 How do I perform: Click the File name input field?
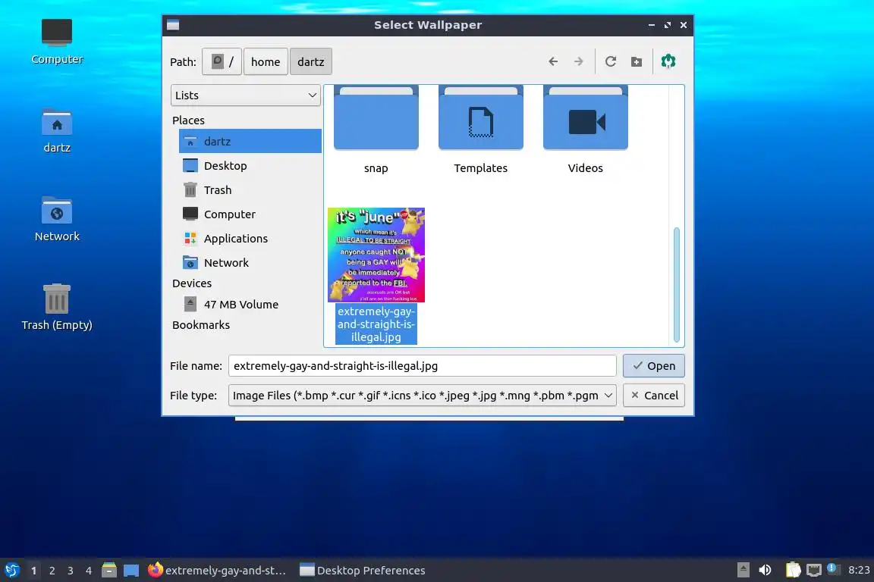click(x=422, y=366)
